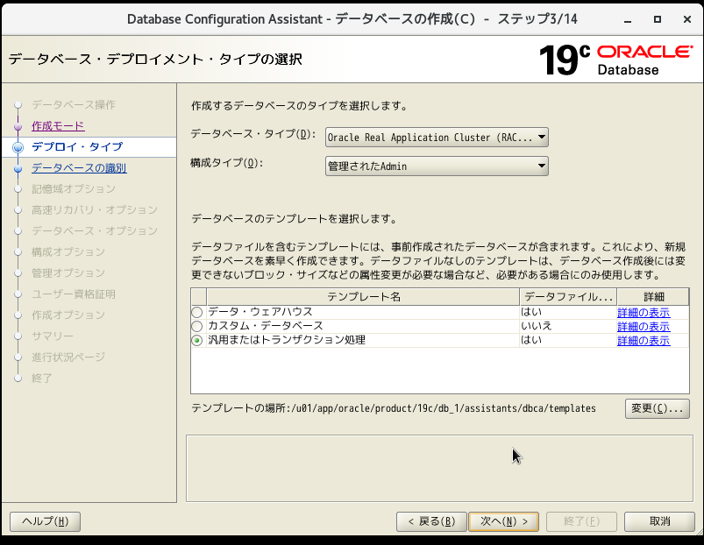Select カスタム・データベース template radio button
Image resolution: width=704 pixels, height=545 pixels.
coord(196,326)
